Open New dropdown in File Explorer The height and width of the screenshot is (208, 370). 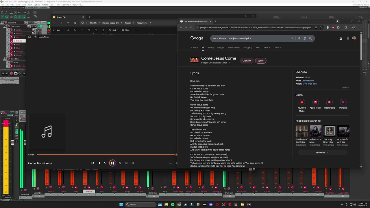click(x=57, y=30)
